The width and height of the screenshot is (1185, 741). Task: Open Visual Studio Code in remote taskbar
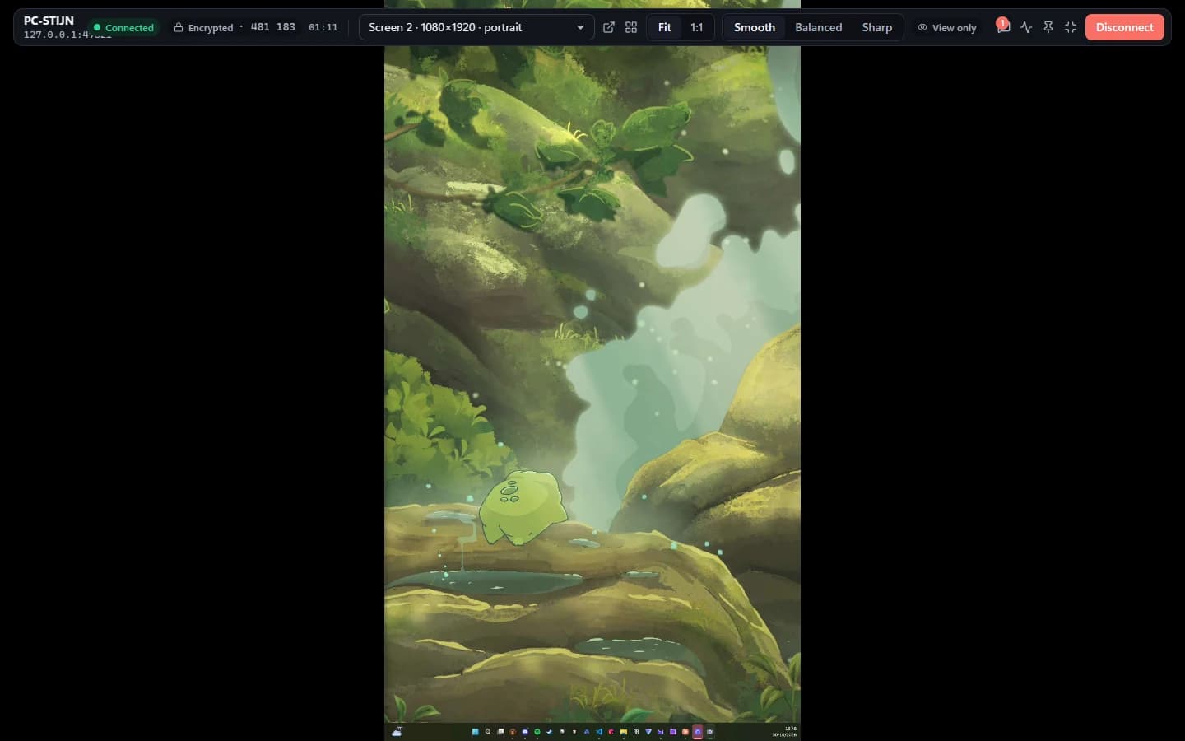(x=599, y=732)
